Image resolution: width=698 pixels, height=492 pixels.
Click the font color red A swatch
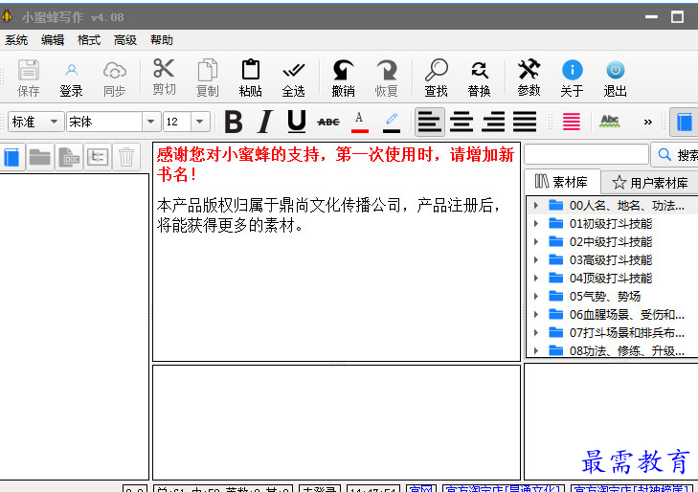[x=360, y=123]
